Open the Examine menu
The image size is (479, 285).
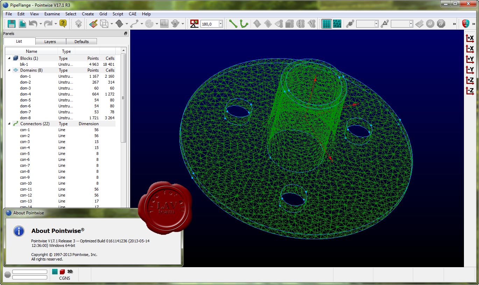[x=52, y=14]
